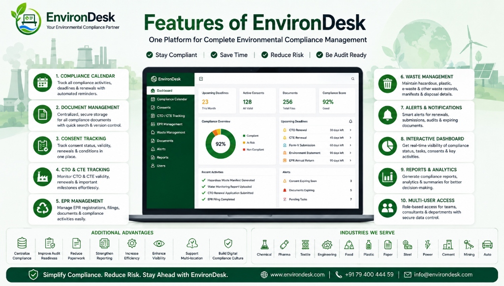The image size is (504, 286).
Task: Open EPR Management in the sidebar
Action: (171, 124)
